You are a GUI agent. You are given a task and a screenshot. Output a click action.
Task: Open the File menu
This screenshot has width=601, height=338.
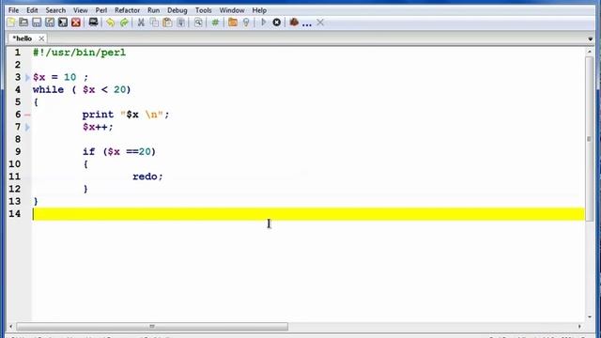pos(13,10)
